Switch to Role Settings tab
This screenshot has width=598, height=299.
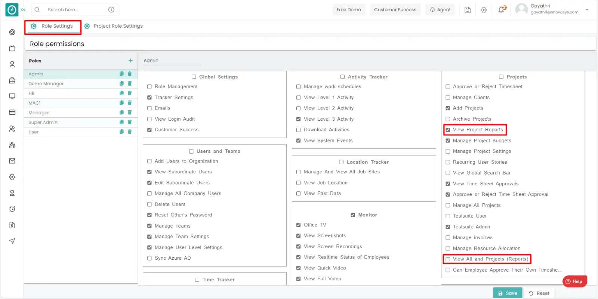52,26
